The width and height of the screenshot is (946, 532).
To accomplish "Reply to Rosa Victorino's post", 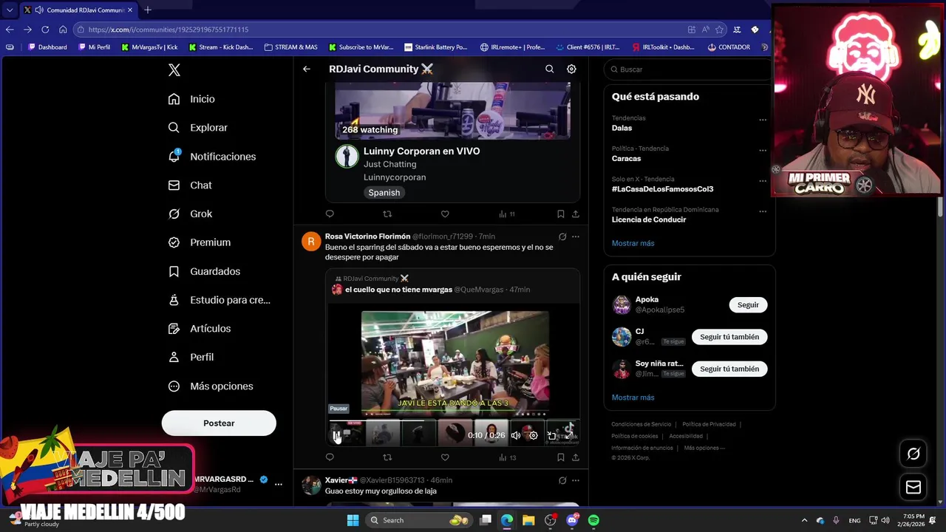I will (330, 457).
